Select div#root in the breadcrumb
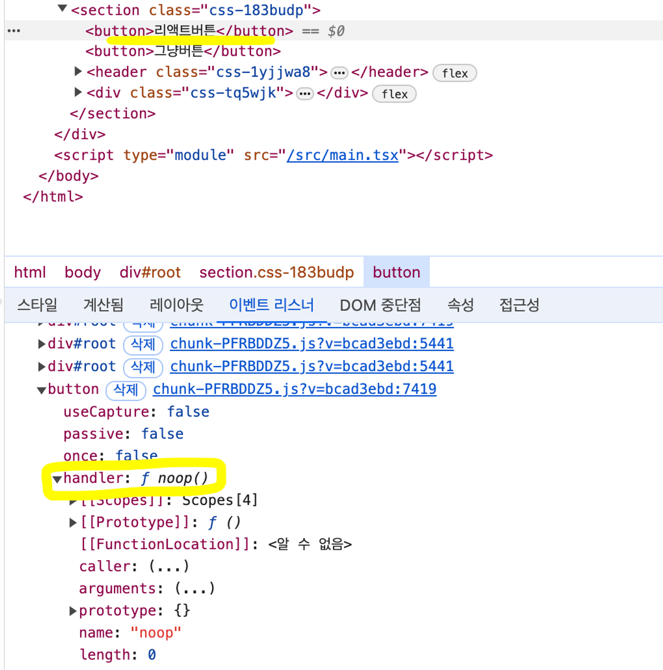 [150, 272]
